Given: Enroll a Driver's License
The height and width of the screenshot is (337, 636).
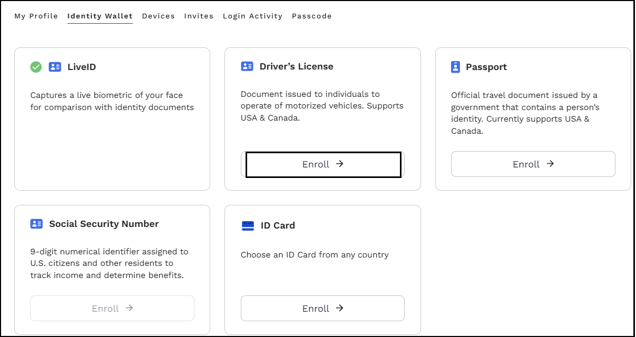Looking at the screenshot, I should point(323,164).
